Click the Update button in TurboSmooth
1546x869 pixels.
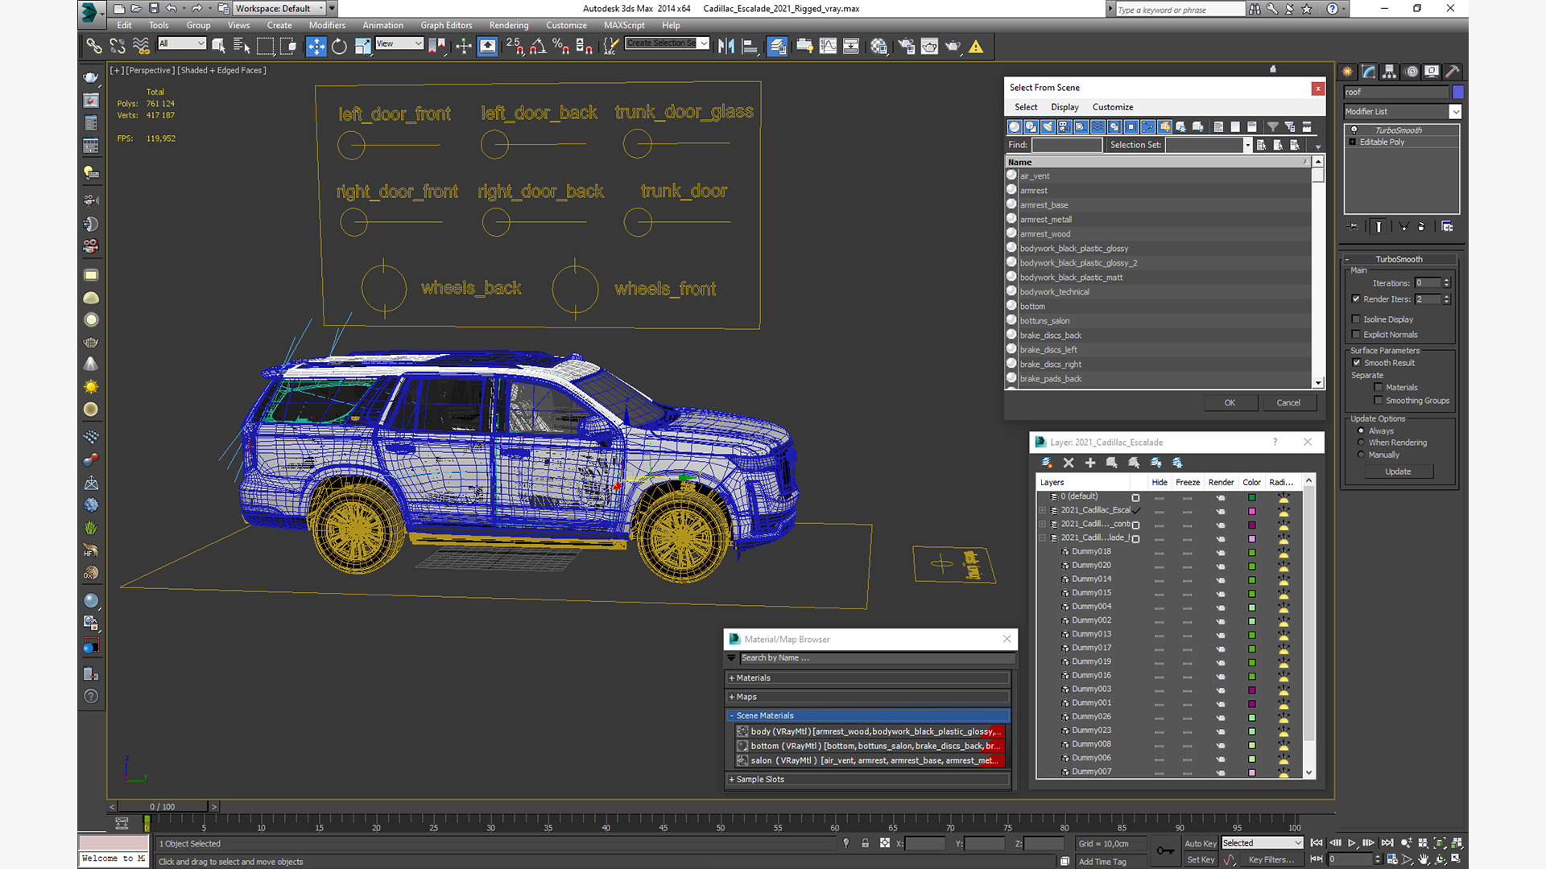click(1398, 472)
